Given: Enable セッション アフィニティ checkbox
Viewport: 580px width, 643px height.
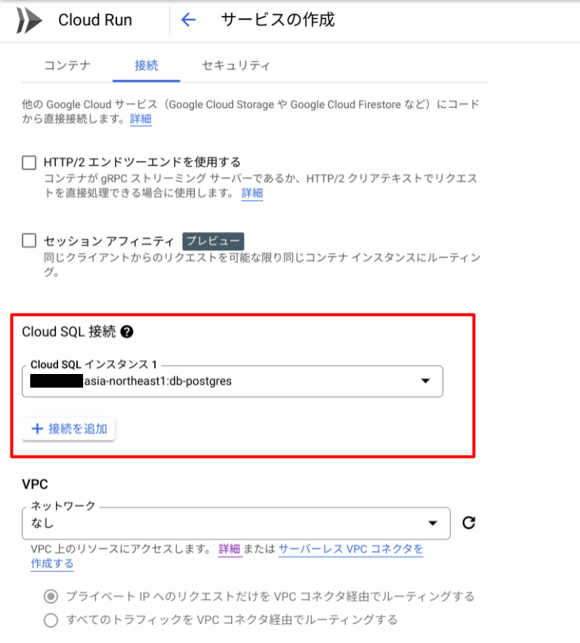Looking at the screenshot, I should point(29,241).
